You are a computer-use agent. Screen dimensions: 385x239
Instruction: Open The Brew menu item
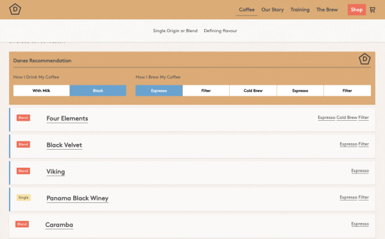coord(327,10)
